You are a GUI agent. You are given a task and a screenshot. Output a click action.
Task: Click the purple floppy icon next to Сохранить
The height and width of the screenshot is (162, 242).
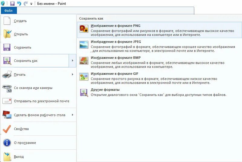[x=7, y=47]
